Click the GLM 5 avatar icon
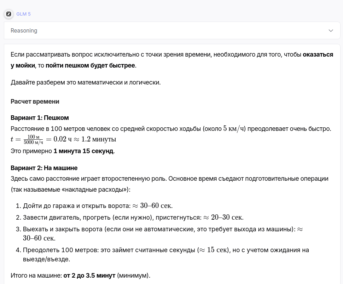The height and width of the screenshot is (284, 343). 9,14
